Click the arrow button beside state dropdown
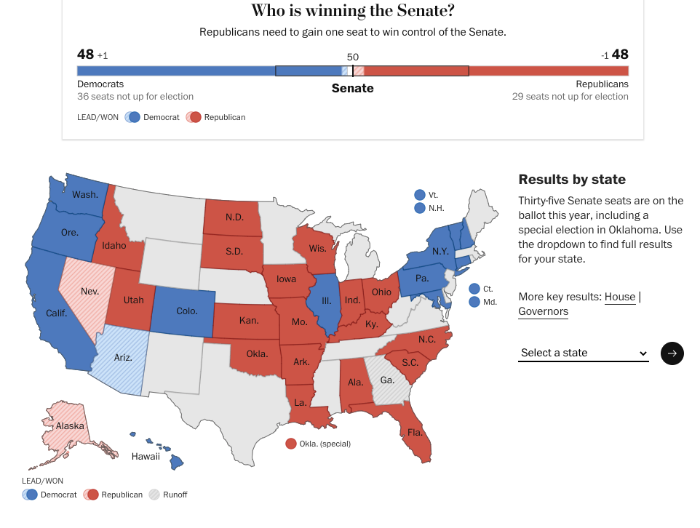The height and width of the screenshot is (528, 700). pos(672,353)
